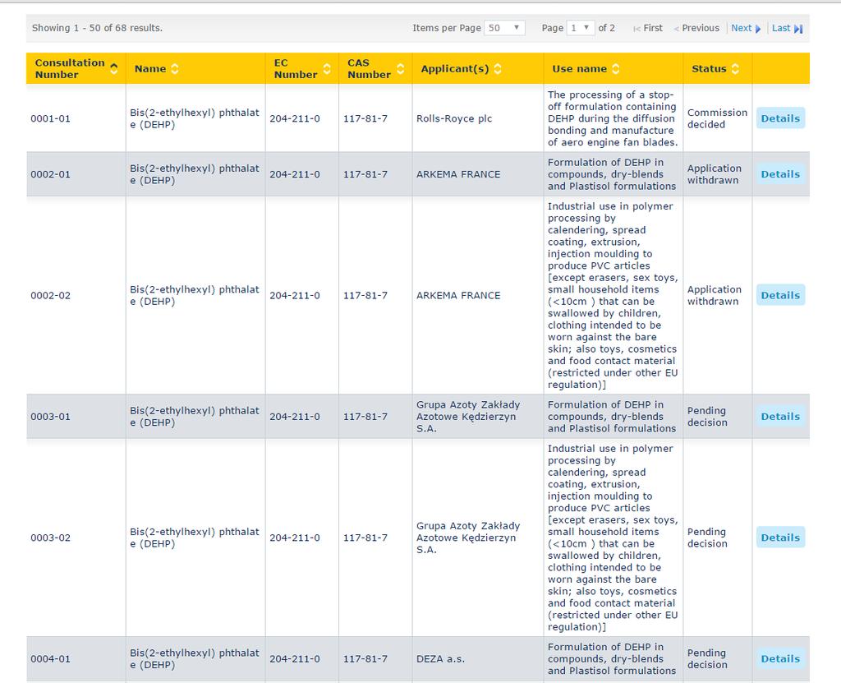Click the 0002-01 consultation number
841x683 pixels.
50,174
